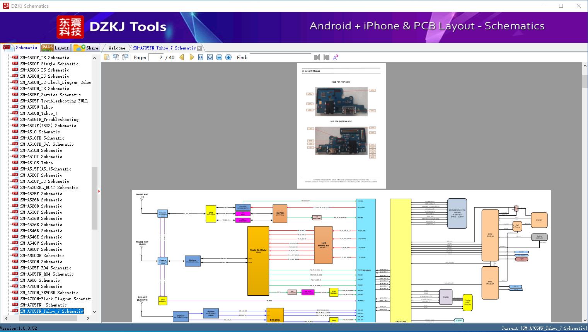Open SM-A705FN_ Schematic

pos(43,305)
